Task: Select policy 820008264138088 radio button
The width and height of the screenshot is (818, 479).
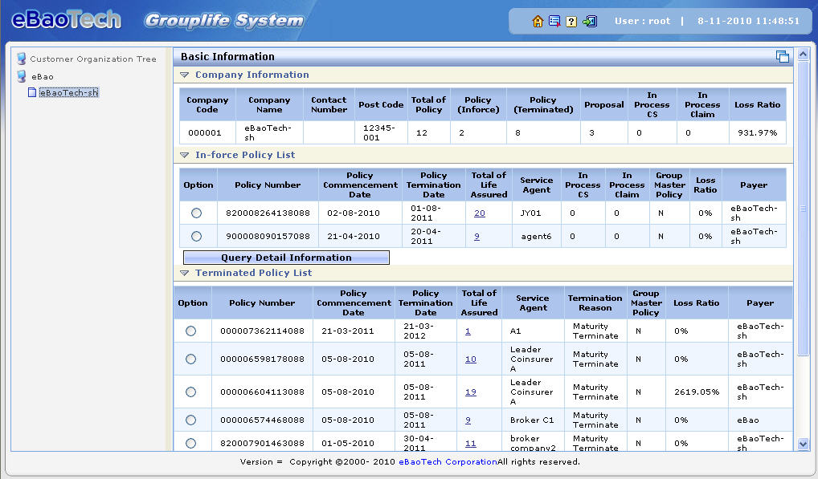Action: pos(196,213)
